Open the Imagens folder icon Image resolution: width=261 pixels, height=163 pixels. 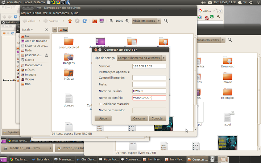coord(69,59)
